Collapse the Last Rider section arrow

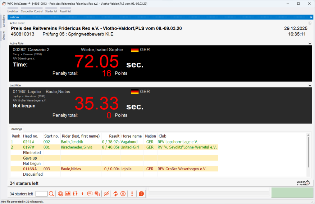[310, 85]
